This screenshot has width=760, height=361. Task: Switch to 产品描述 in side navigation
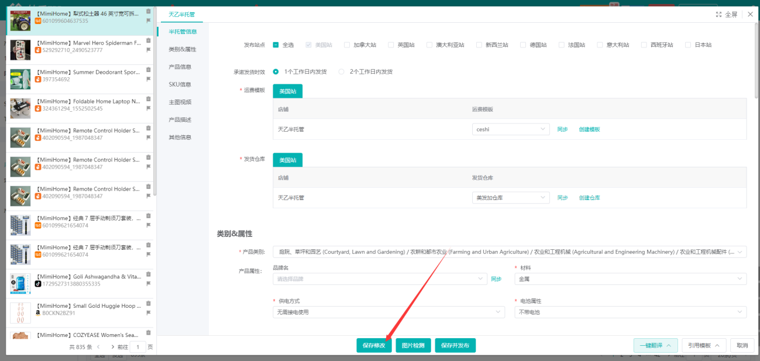coord(180,119)
